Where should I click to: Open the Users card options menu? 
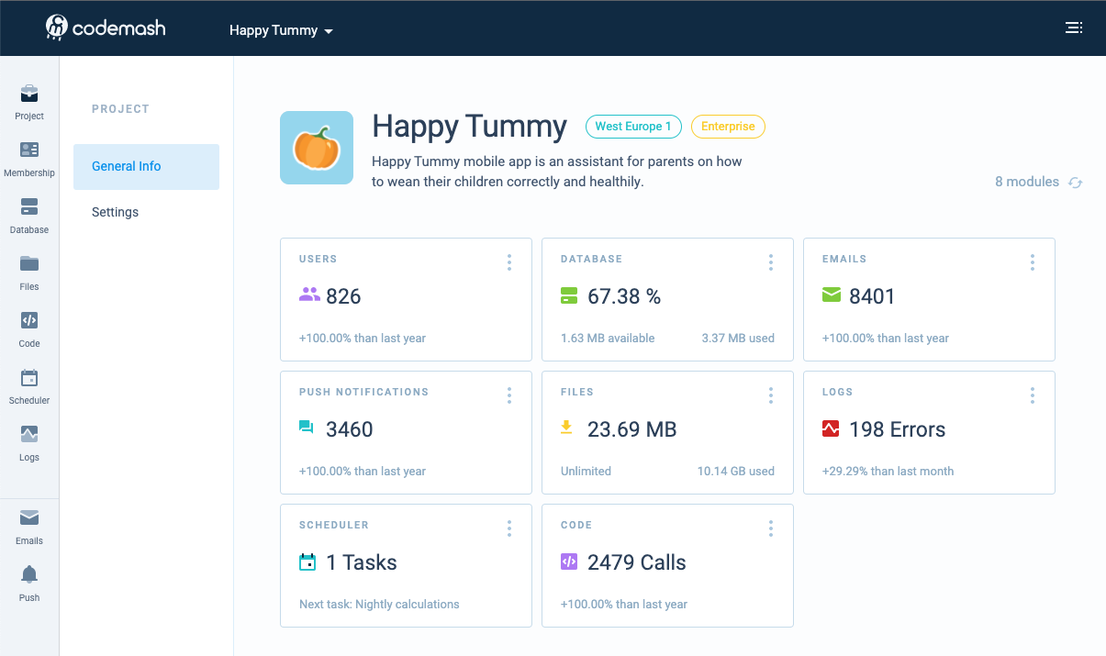coord(509,262)
